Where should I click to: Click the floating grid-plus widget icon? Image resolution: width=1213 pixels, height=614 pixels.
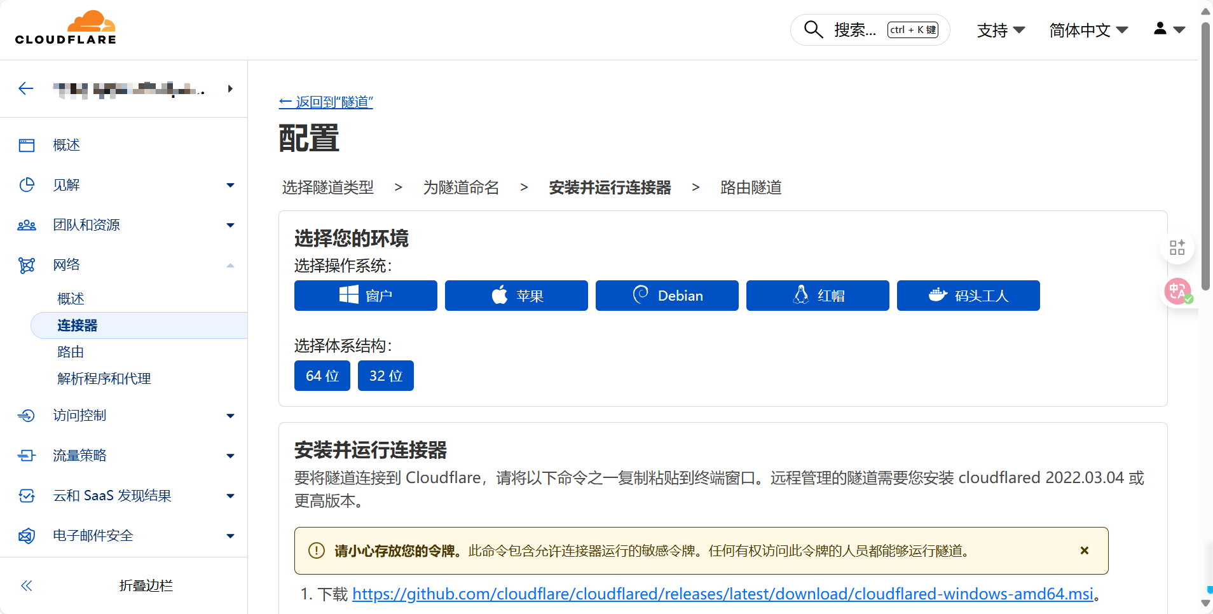1177,247
